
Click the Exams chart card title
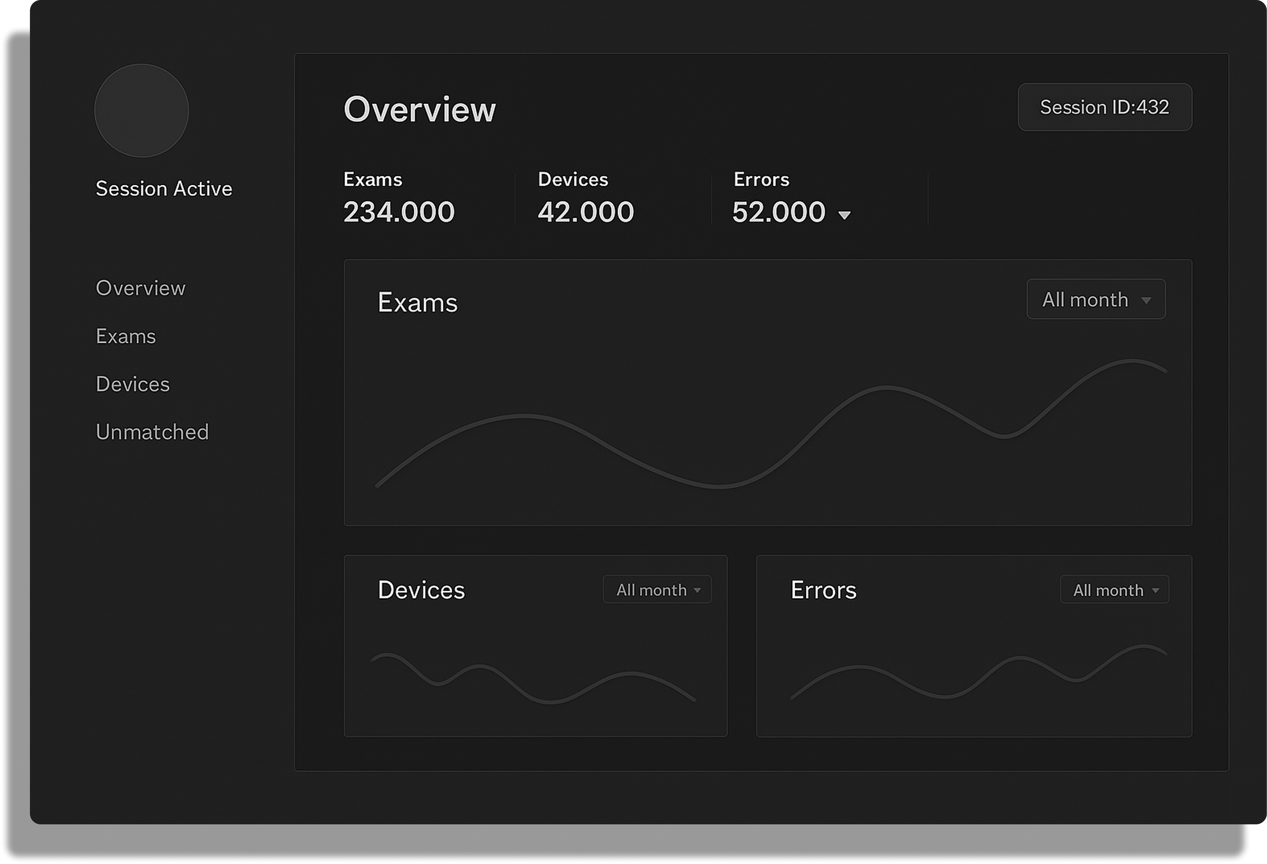418,303
